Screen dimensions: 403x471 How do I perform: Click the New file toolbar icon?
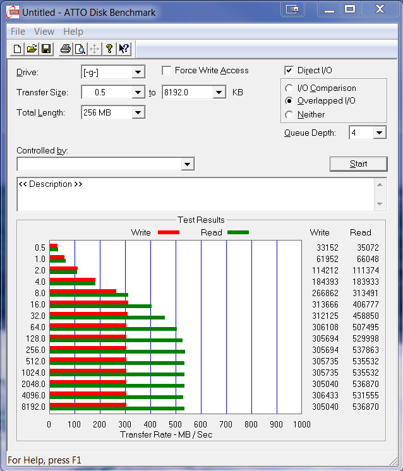point(18,49)
